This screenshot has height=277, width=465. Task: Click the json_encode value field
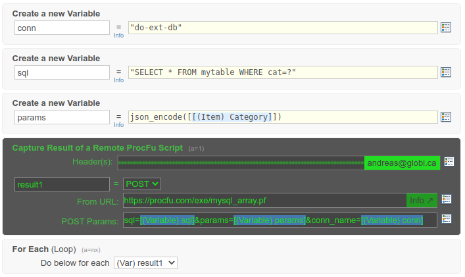[x=283, y=117]
